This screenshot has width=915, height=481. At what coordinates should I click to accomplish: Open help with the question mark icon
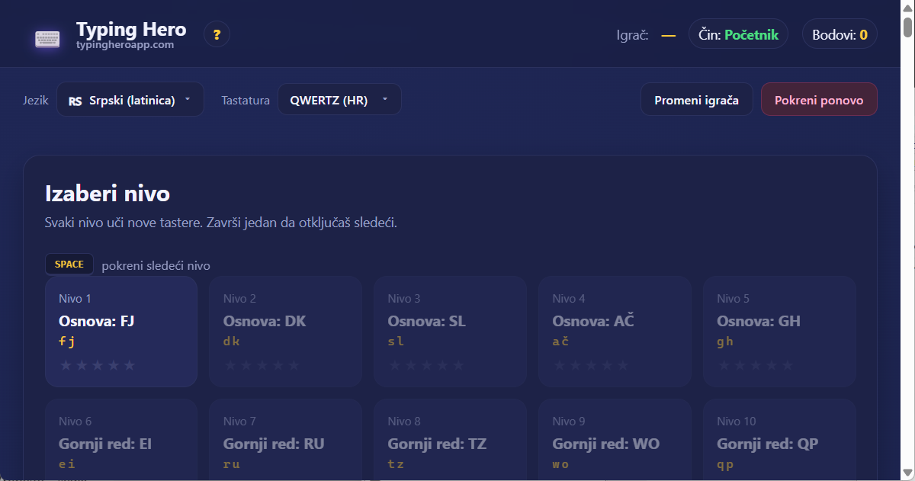217,34
